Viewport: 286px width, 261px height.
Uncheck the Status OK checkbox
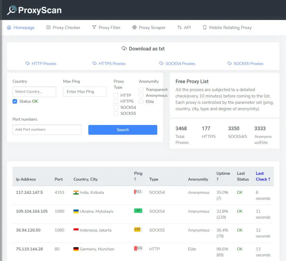15,101
